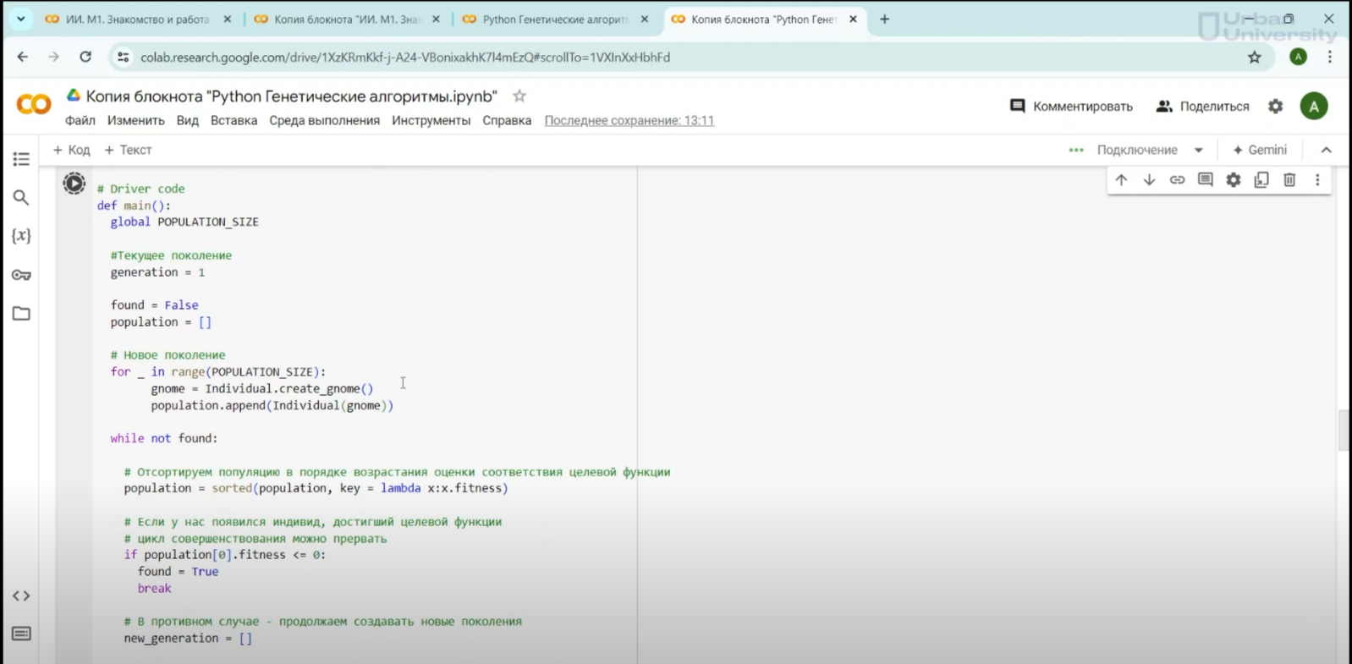
Task: Open the Среда выполнения menu
Action: point(324,120)
